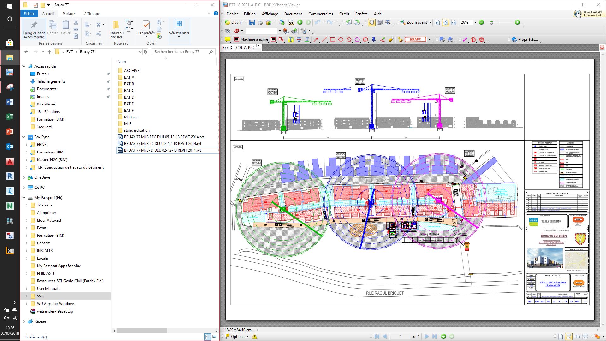Collapse the Box Sync tree node

tap(24, 137)
